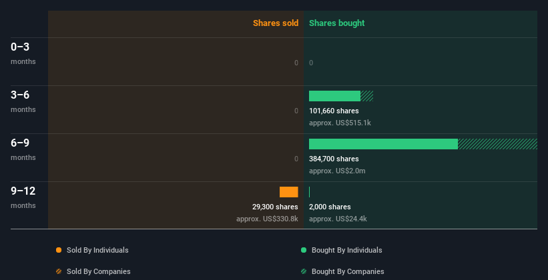Screen dimensions: 548x280
Task: Click the '384,700 shares' value
Action: 334,159
